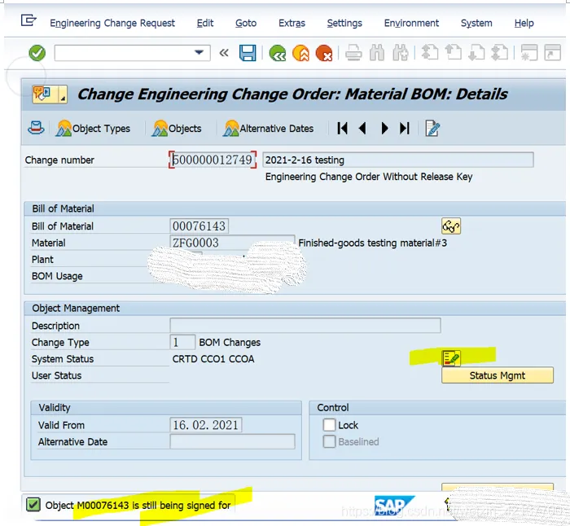The width and height of the screenshot is (570, 526).
Task: Jump to last object entry
Action: pyautogui.click(x=405, y=129)
